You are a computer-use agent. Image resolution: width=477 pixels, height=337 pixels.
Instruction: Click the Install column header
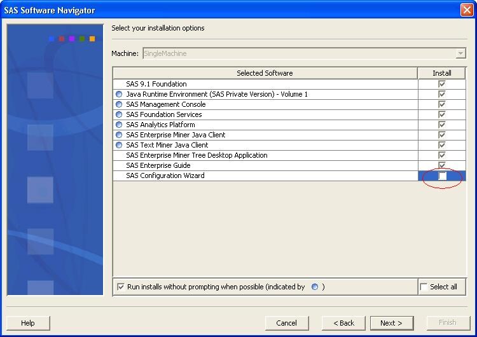[x=442, y=73]
